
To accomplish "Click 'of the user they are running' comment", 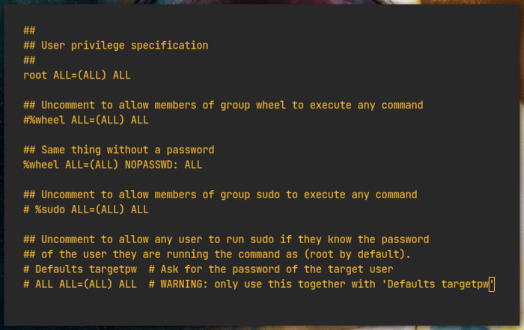I will [135, 254].
